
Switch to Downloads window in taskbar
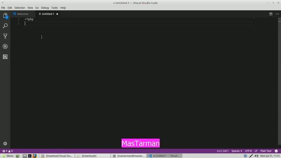93,156
